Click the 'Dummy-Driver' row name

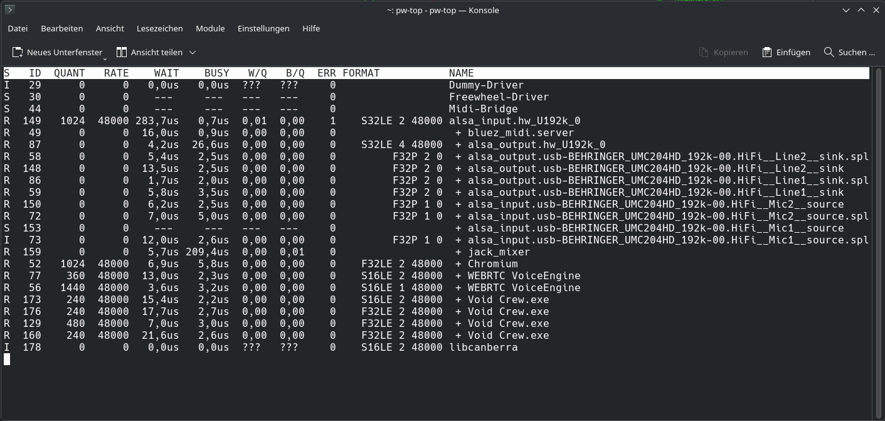(486, 85)
